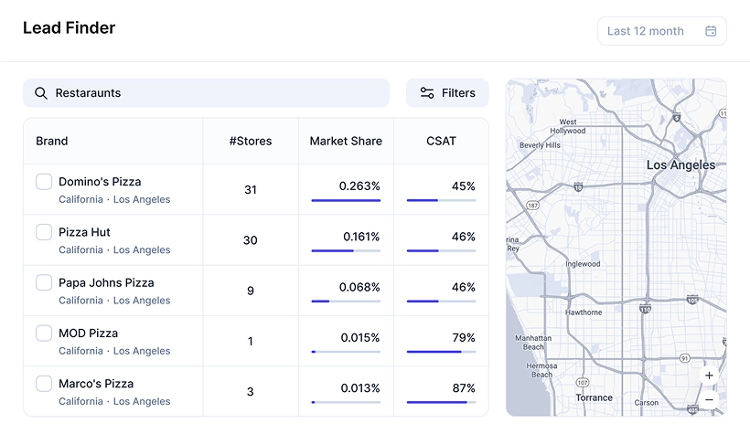Mark the Marco's Pizza checkbox
750x434 pixels.
(x=44, y=383)
